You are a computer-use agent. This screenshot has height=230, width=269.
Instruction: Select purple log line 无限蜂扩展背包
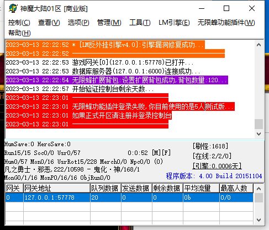117,80
